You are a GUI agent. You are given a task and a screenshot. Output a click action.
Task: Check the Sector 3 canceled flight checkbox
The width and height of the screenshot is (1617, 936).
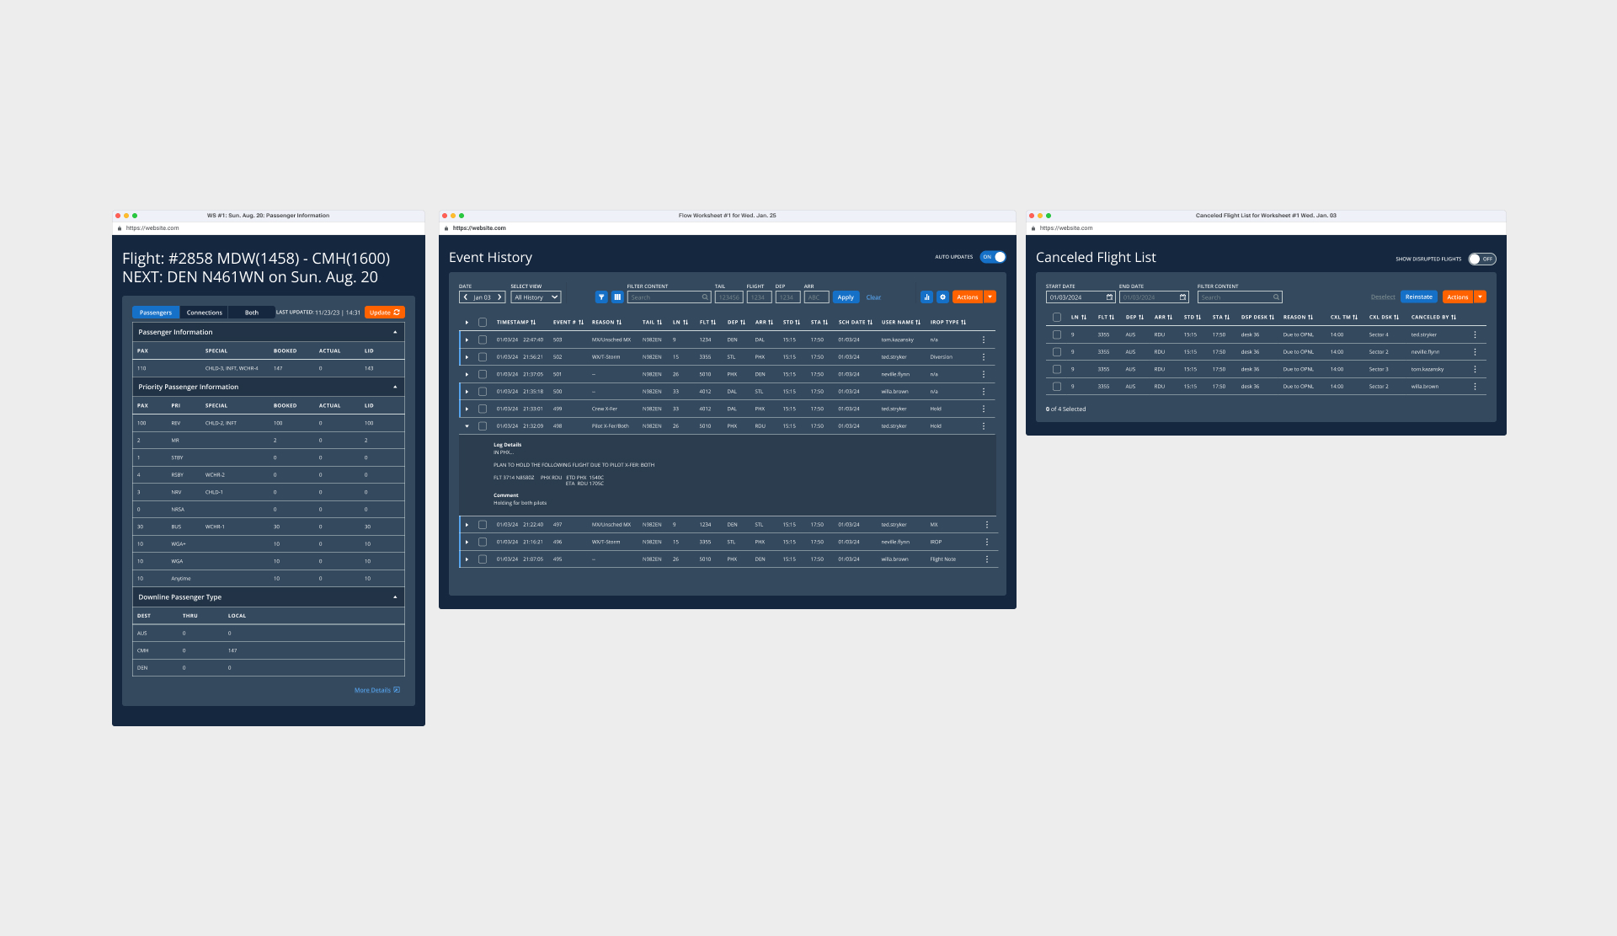pos(1057,369)
